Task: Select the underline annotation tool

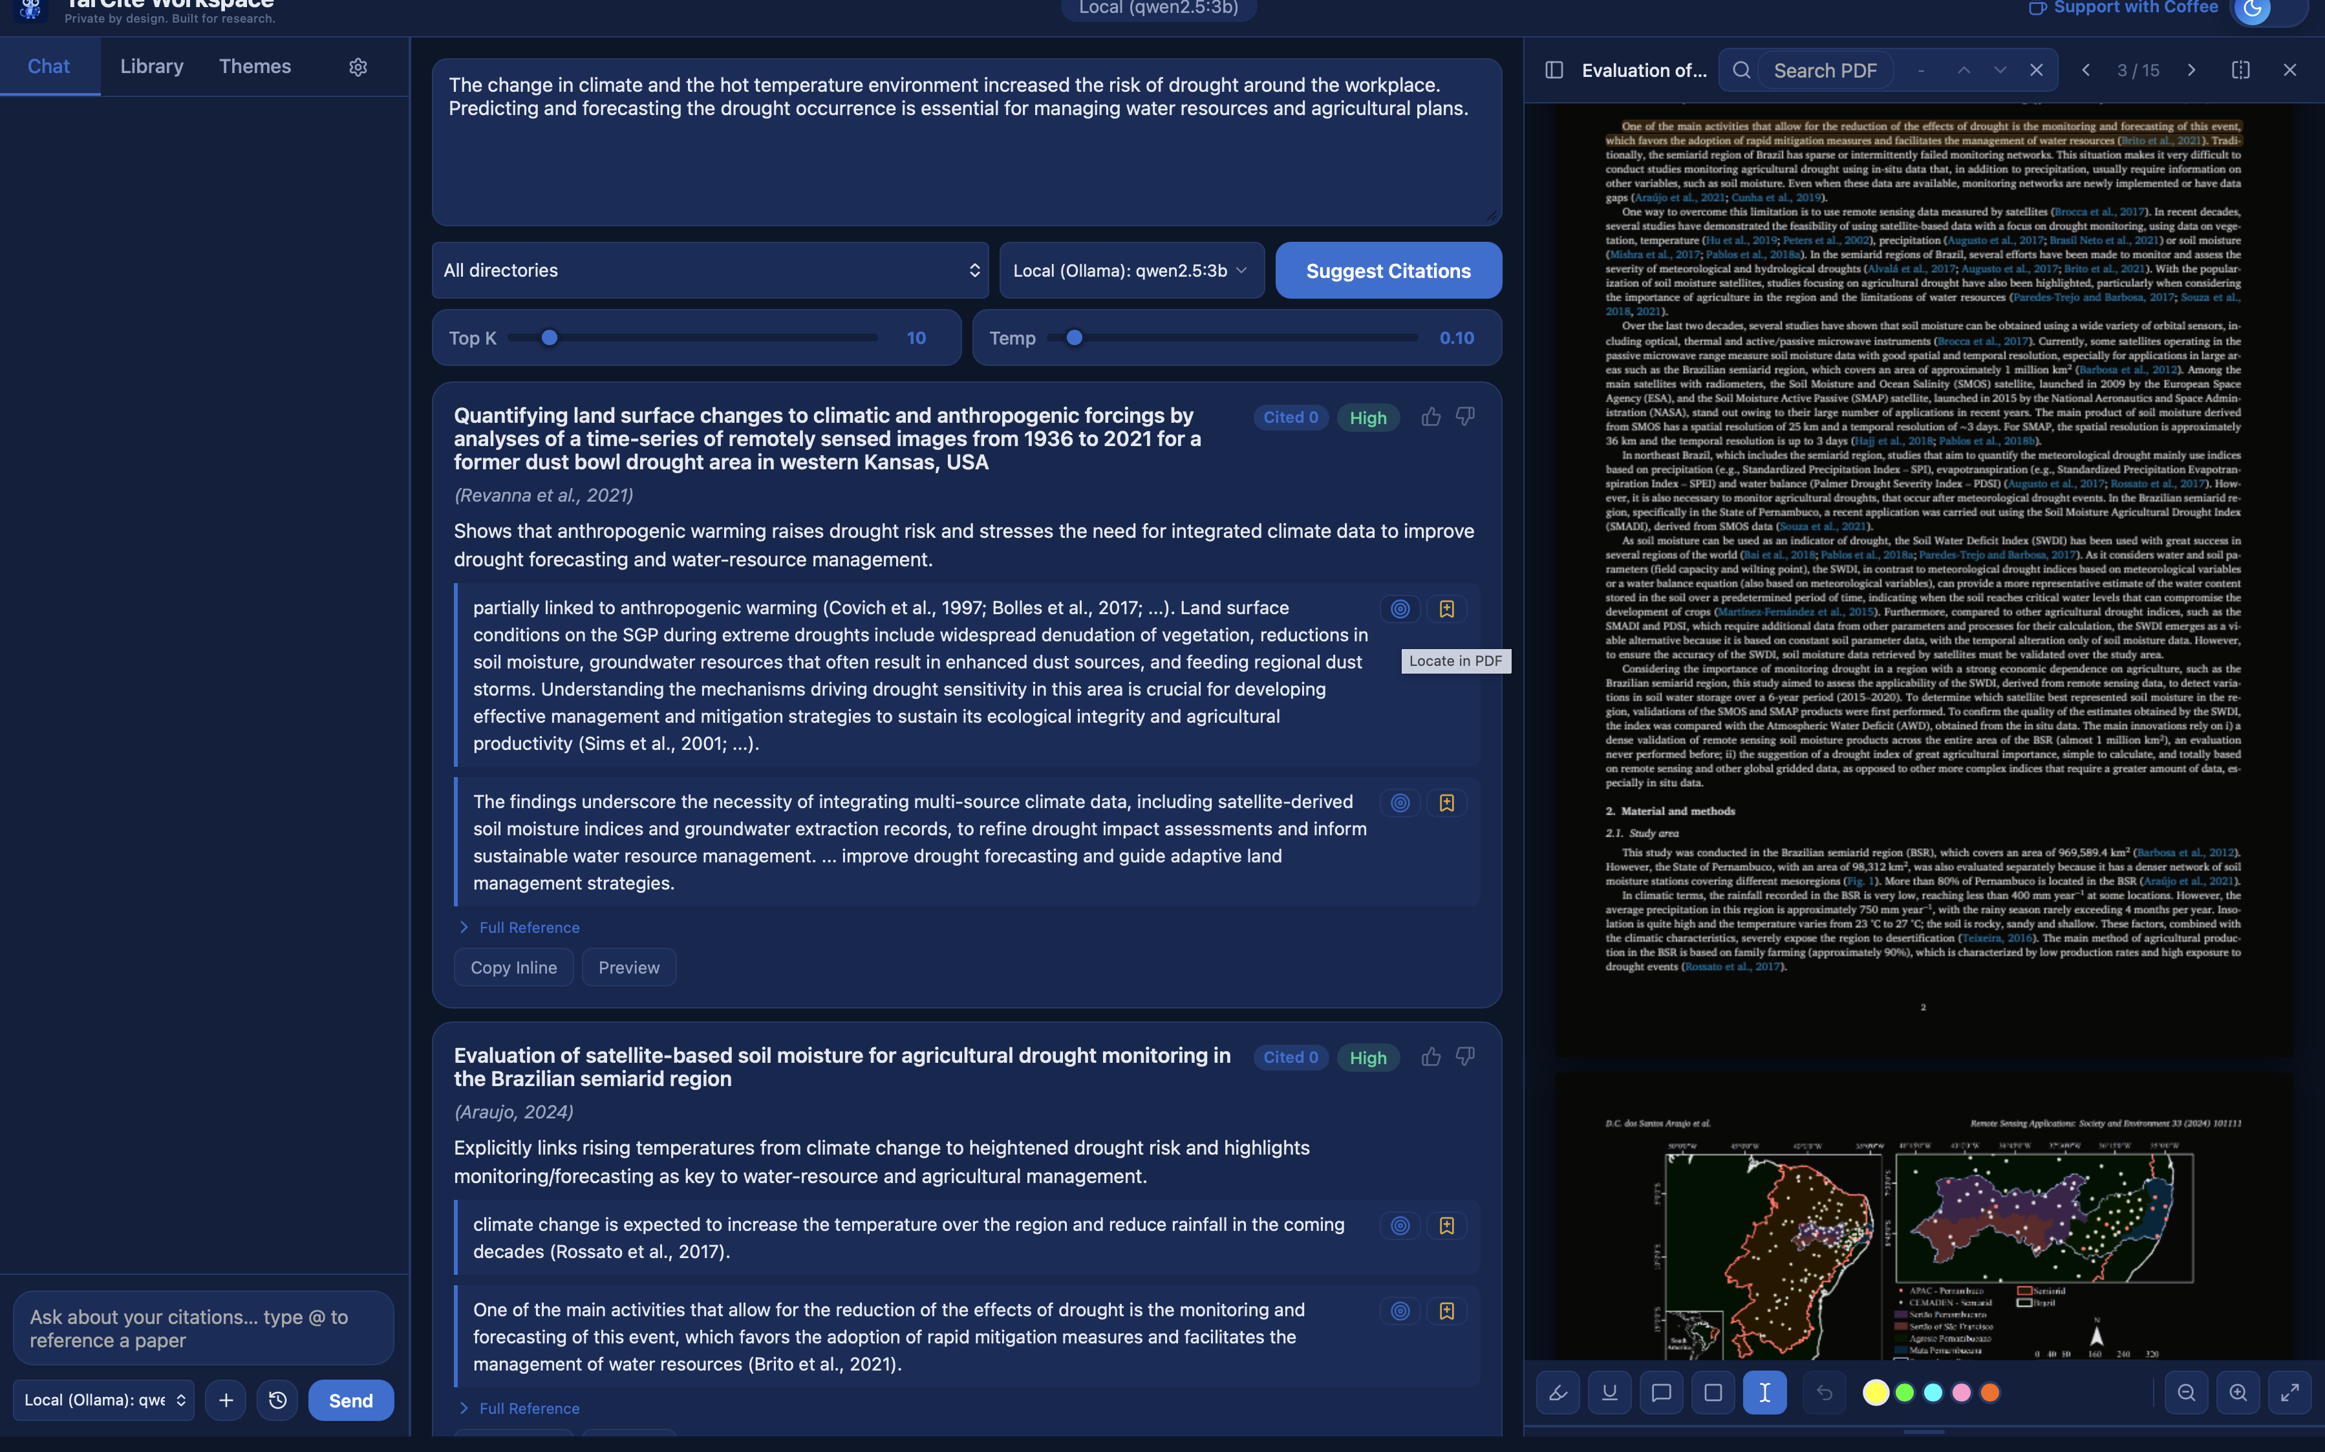Action: point(1609,1393)
